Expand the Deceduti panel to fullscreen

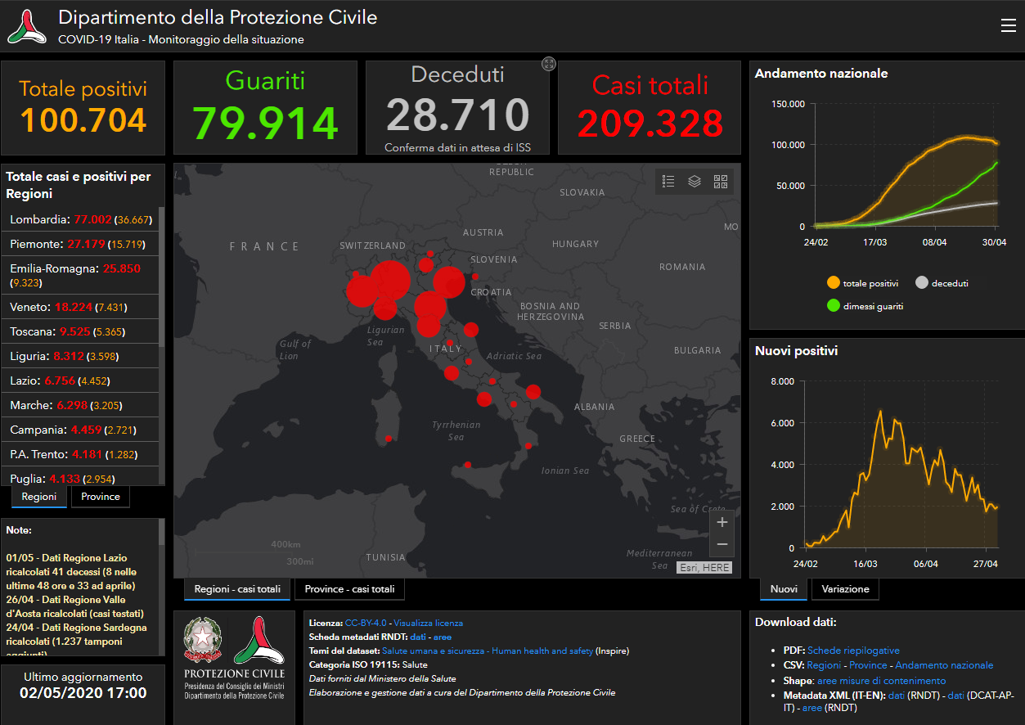(549, 64)
